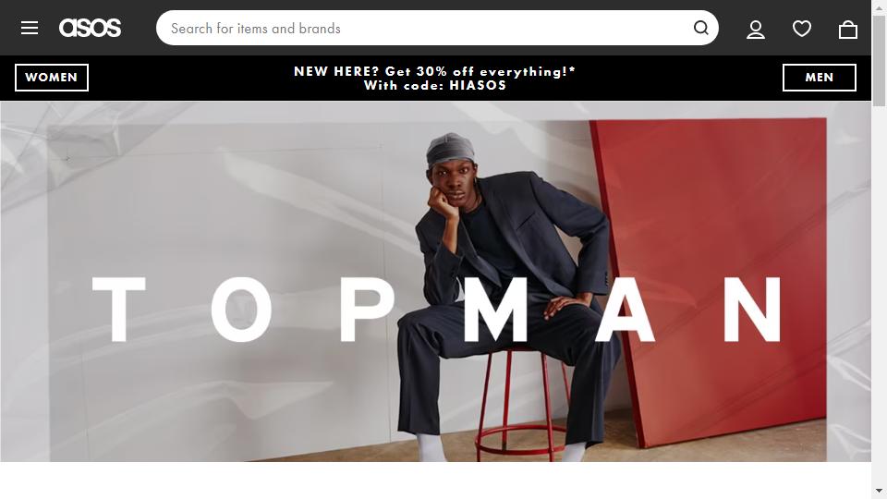Open the hamburger navigation menu
This screenshot has width=887, height=499.
(x=30, y=28)
